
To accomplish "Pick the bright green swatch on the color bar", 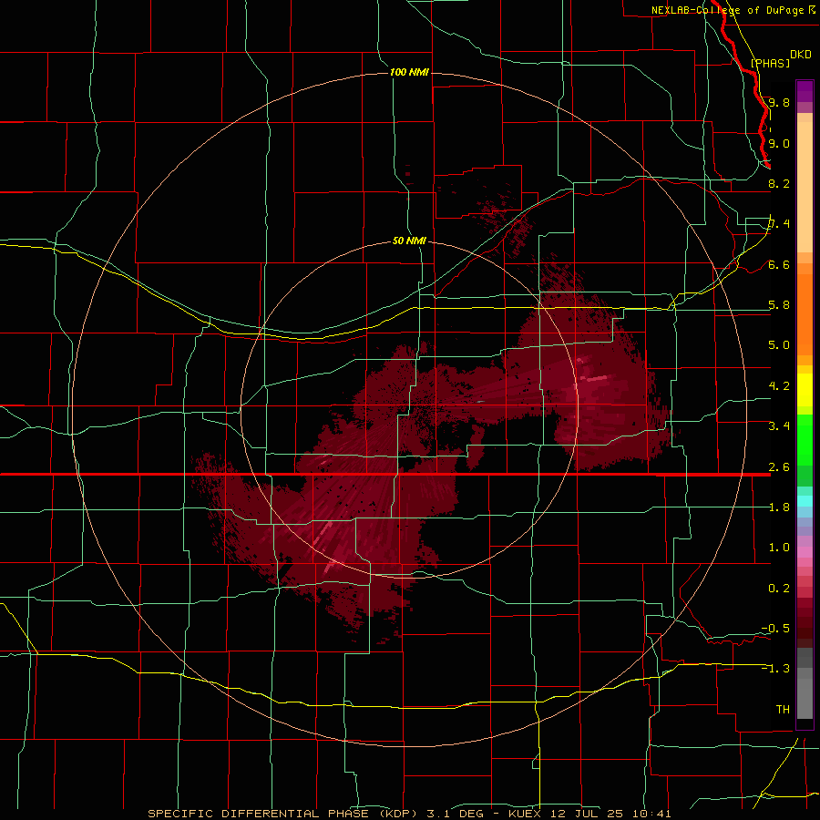I will (x=805, y=440).
